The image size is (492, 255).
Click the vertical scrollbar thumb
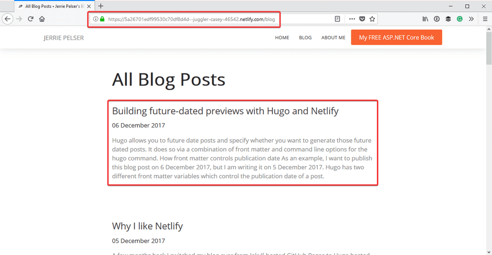489,48
